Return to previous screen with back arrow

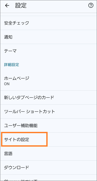tap(7, 5)
